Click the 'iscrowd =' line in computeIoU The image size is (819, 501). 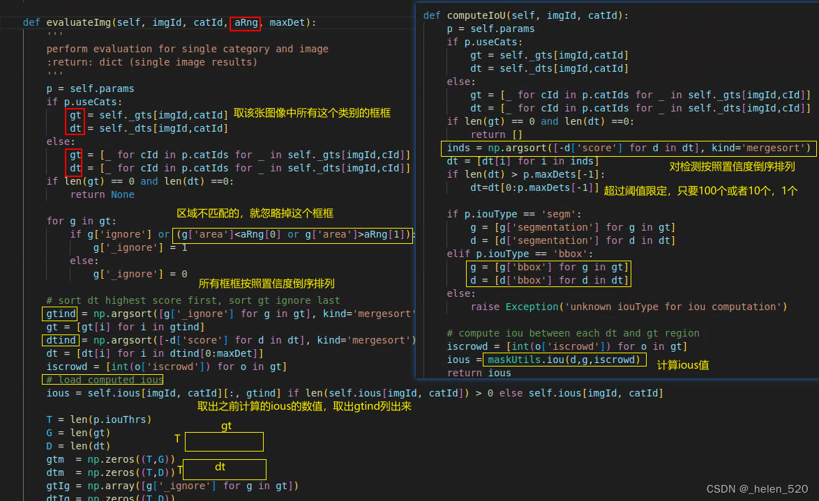click(566, 346)
